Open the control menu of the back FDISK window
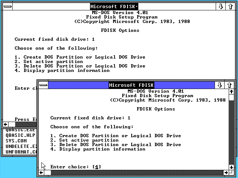The width and height of the screenshot is (238, 178). 7,7
